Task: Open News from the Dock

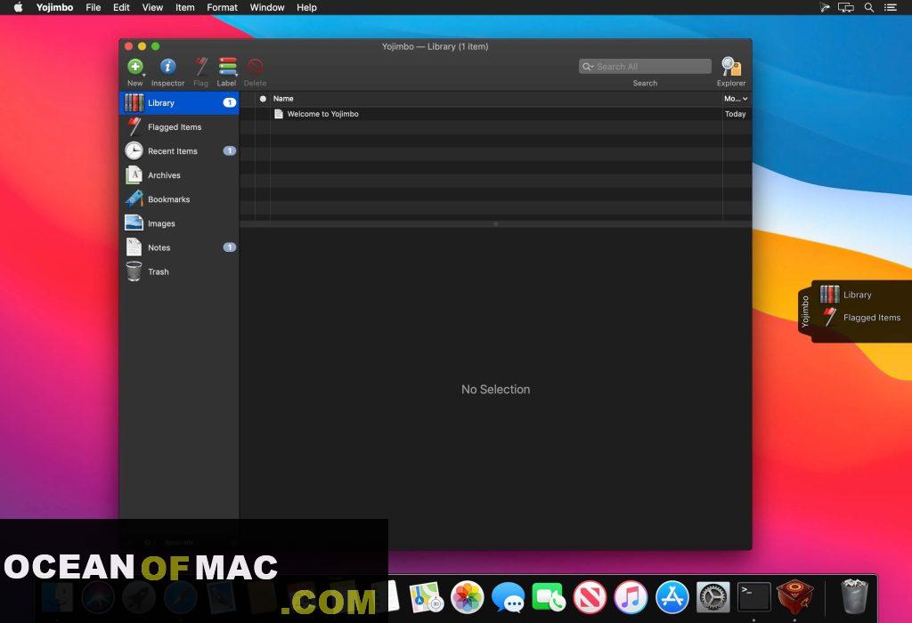Action: coord(590,597)
